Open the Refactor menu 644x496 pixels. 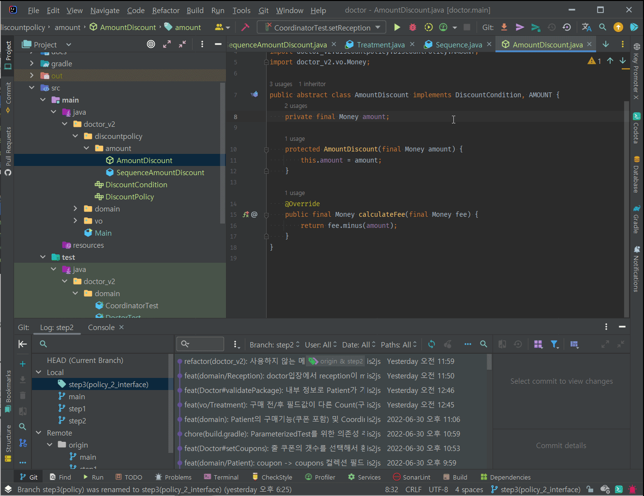[165, 10]
